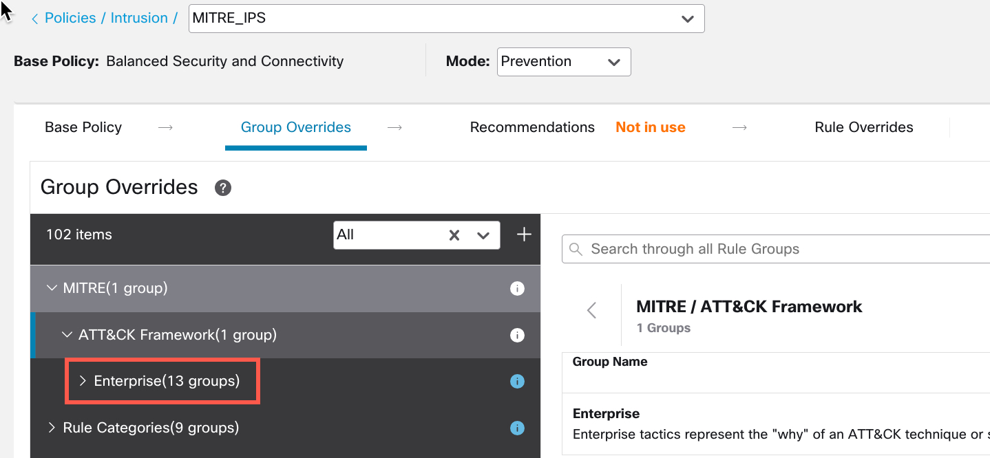Expand Rule Categories (9 groups)
Image resolution: width=990 pixels, height=458 pixels.
coord(52,428)
